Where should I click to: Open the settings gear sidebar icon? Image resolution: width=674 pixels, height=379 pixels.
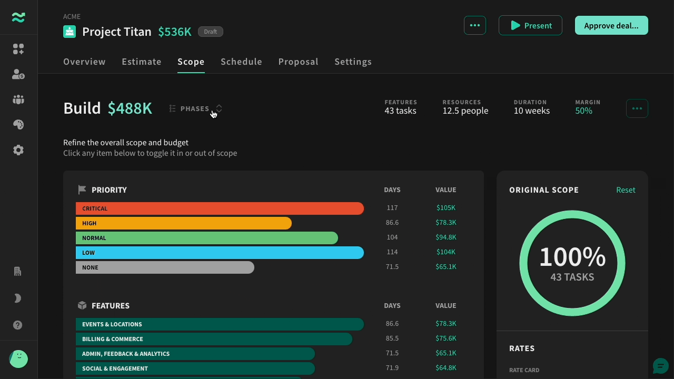18,150
